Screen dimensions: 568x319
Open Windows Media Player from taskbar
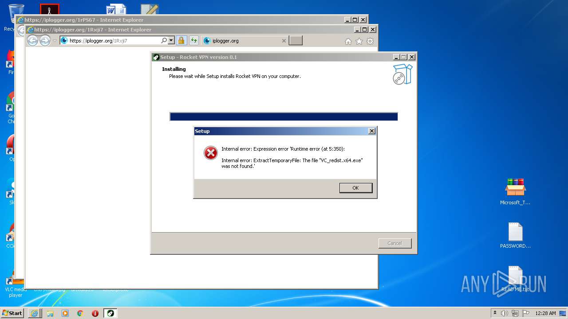65,313
